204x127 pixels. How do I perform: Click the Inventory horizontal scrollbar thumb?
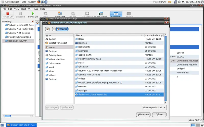click(8, 116)
